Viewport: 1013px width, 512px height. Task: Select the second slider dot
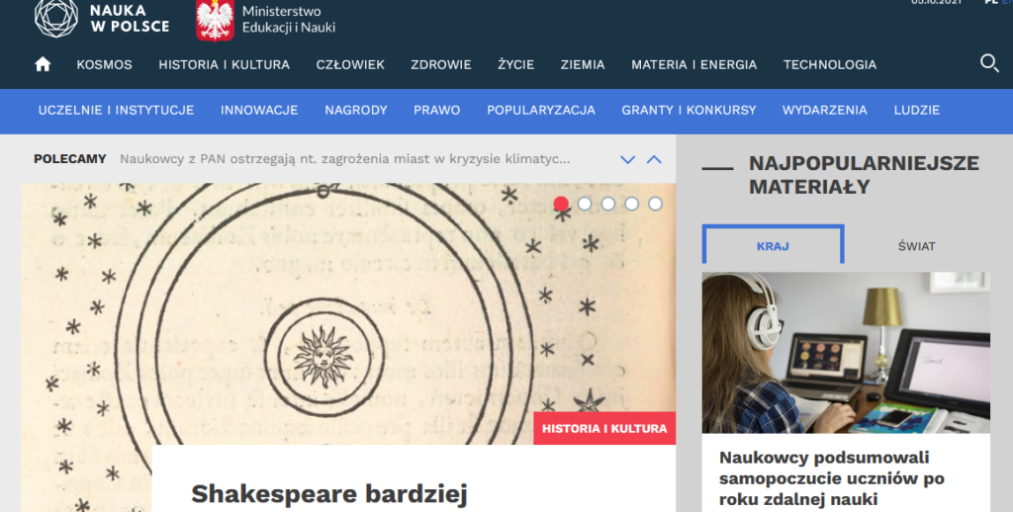point(585,204)
